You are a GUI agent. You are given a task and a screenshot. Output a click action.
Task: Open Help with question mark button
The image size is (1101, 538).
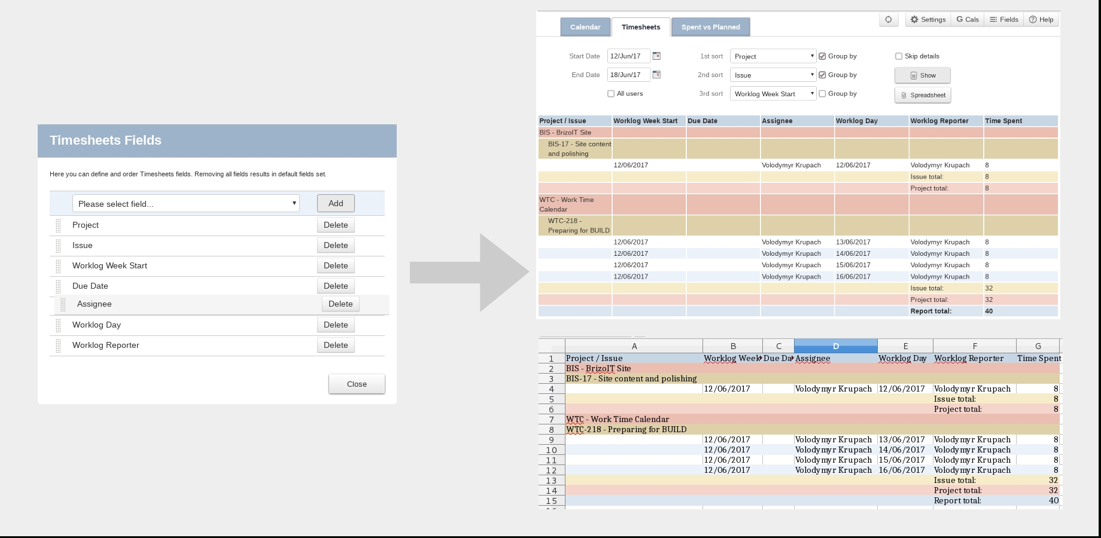pos(1041,20)
